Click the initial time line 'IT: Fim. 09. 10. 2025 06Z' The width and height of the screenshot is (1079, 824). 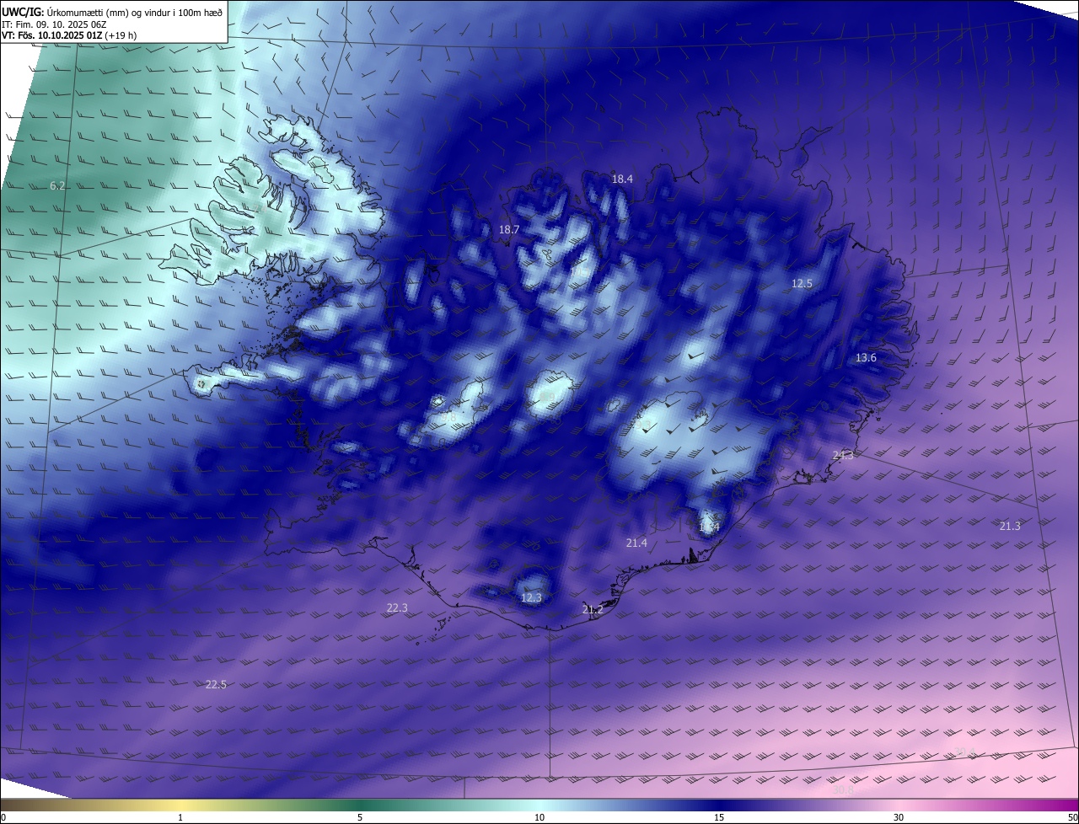coord(52,24)
